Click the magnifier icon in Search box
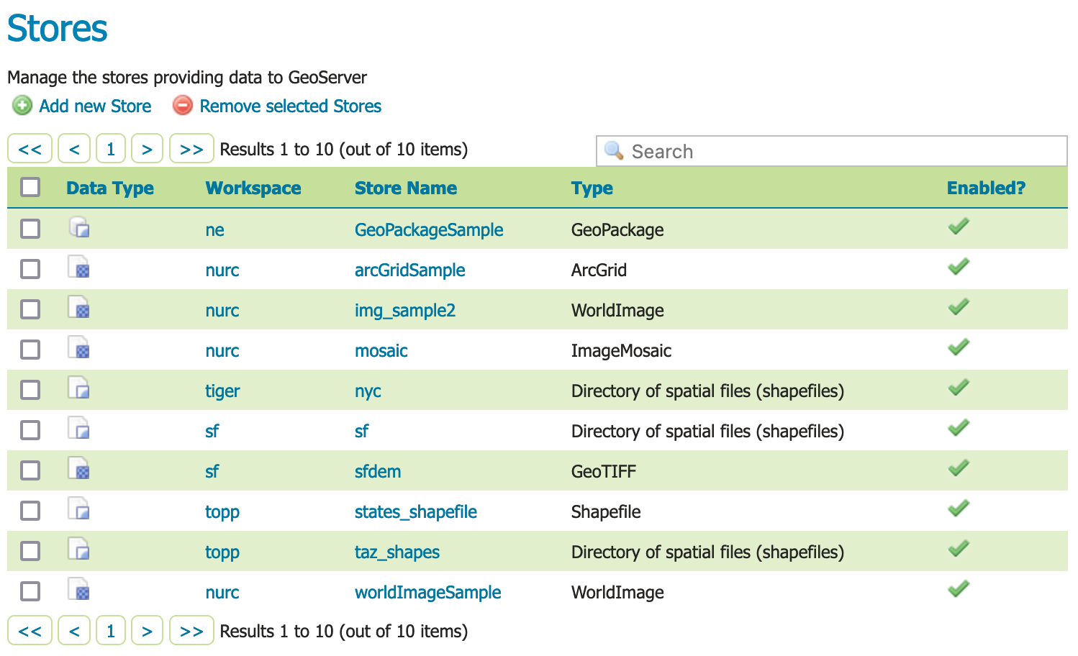 pyautogui.click(x=614, y=150)
